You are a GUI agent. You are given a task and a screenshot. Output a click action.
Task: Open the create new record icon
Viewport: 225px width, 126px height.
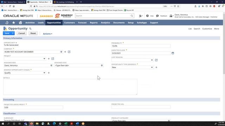pos(141,16)
